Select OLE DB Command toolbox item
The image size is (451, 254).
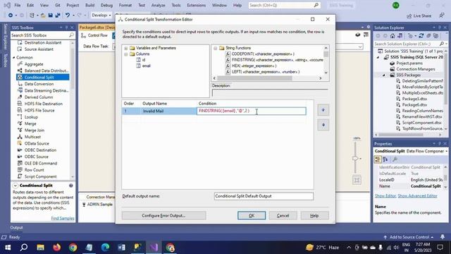[41, 163]
